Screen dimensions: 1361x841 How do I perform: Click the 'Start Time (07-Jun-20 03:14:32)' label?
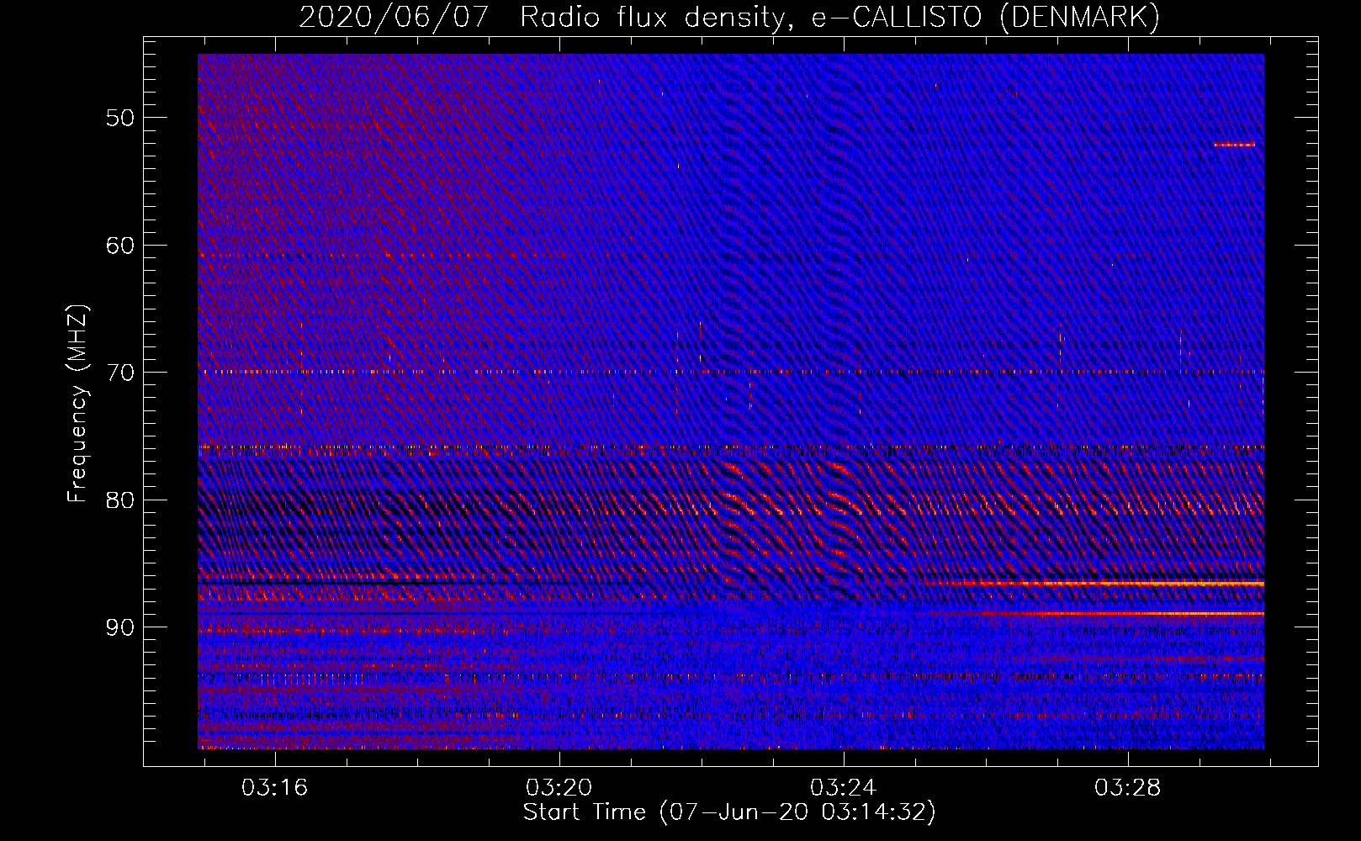[x=729, y=812]
